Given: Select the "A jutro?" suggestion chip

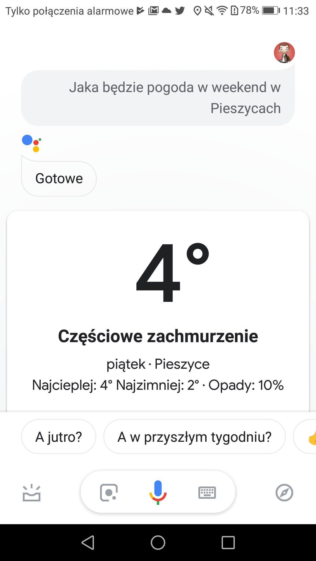Looking at the screenshot, I should click(x=59, y=437).
